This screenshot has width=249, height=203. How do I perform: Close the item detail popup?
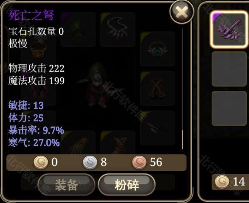pyautogui.click(x=182, y=12)
